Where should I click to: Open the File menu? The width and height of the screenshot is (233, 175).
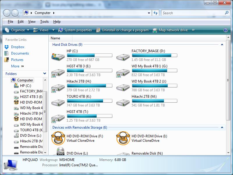coord(10,22)
